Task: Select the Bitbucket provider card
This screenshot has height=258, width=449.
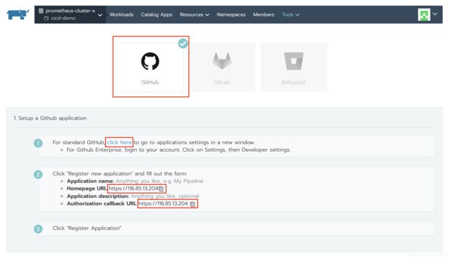Action: click(294, 68)
